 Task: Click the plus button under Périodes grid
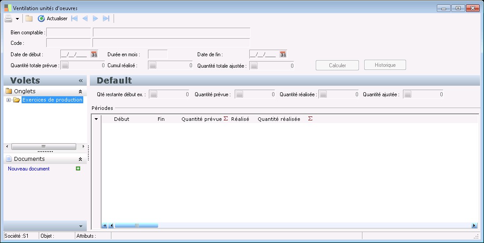coord(105,225)
